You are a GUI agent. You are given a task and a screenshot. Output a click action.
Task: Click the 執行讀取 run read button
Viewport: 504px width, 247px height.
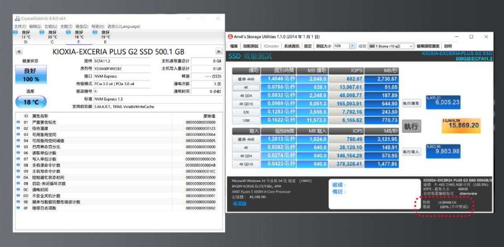click(x=411, y=103)
